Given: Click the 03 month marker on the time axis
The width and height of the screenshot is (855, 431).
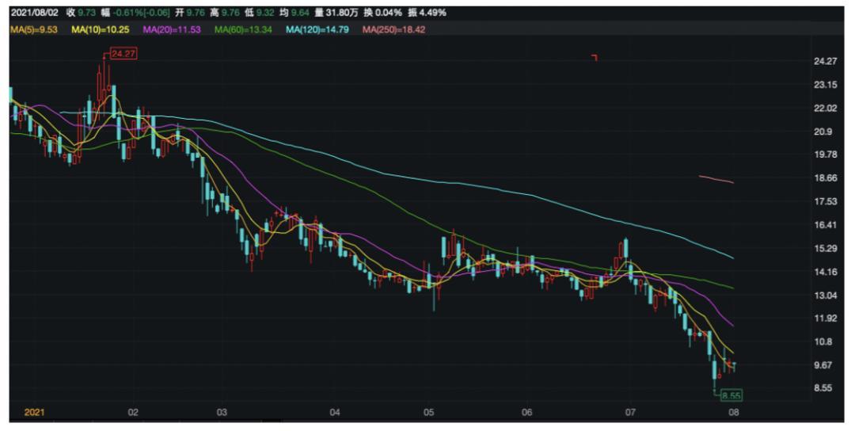Looking at the screenshot, I should click(222, 413).
